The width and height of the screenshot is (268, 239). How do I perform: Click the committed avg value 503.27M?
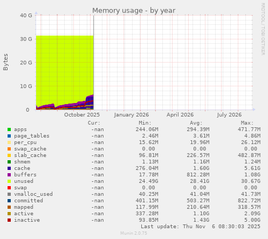pos(198,201)
